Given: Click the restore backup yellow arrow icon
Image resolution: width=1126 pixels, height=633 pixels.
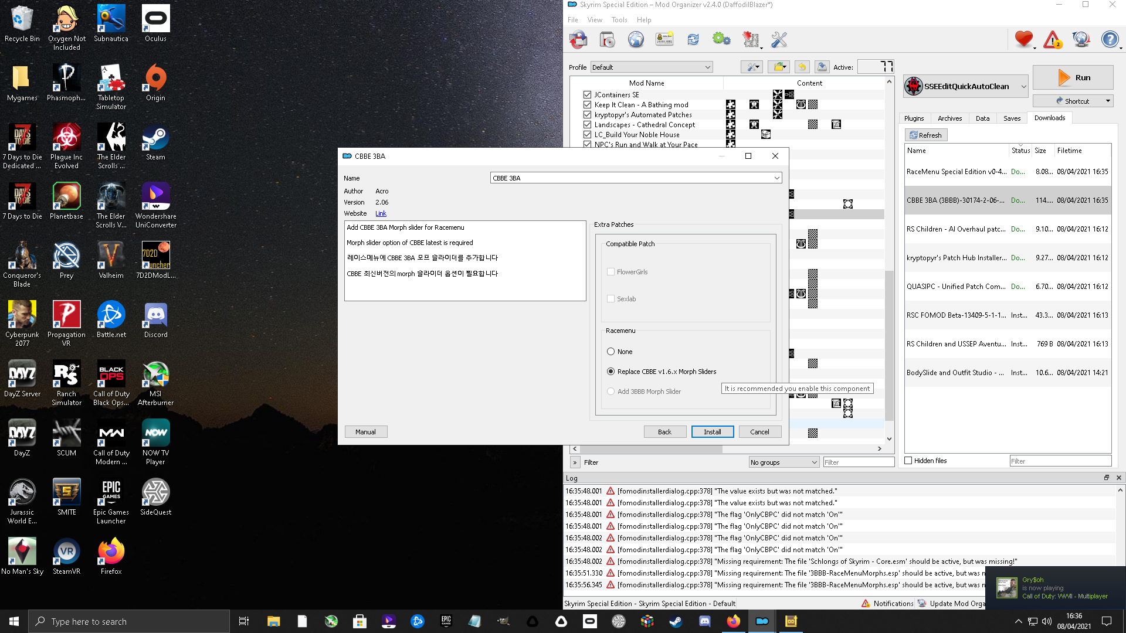Looking at the screenshot, I should 802,67.
